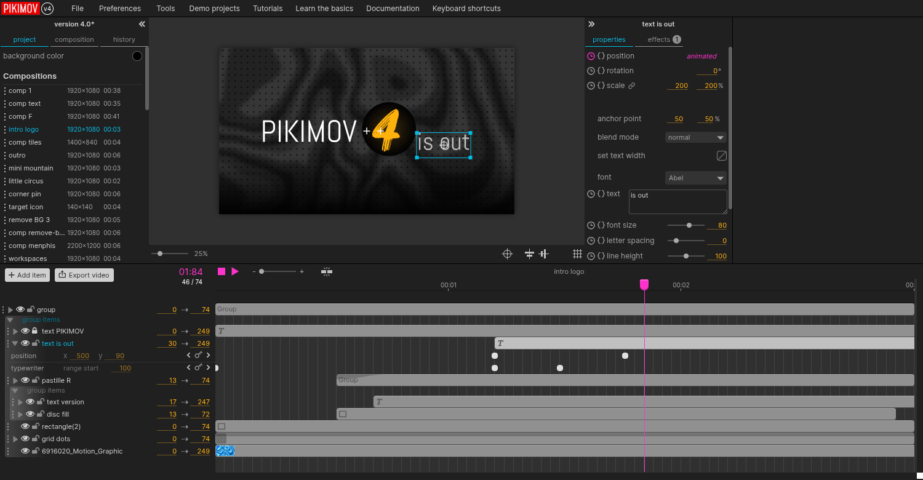Expand the grid dots layer arrow

click(x=15, y=439)
